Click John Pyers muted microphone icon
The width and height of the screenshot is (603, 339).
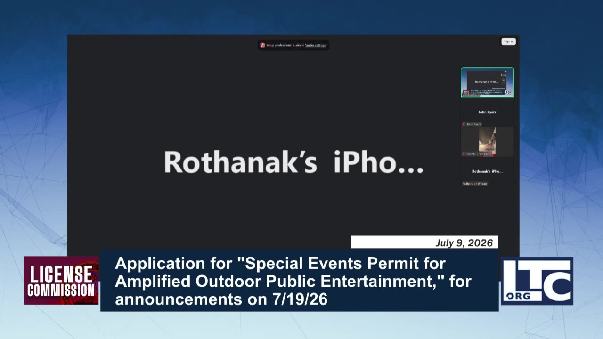pyautogui.click(x=464, y=124)
